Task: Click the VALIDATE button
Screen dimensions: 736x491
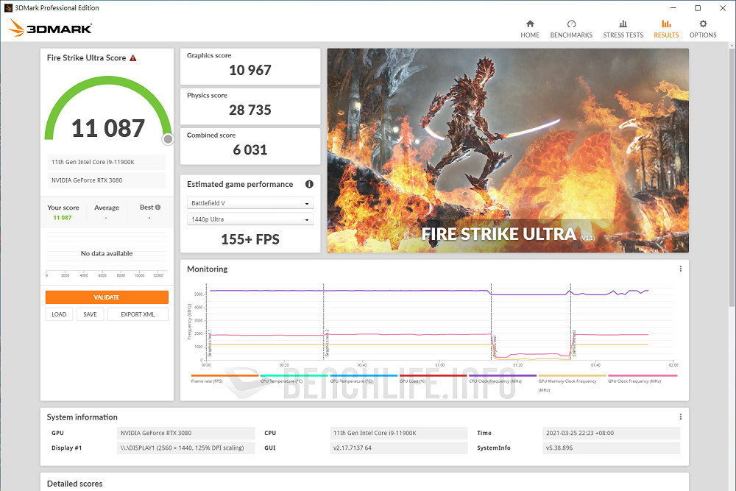Action: [107, 297]
